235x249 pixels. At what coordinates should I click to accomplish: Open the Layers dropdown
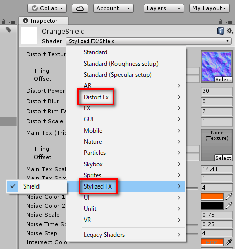pyautogui.click(x=164, y=8)
